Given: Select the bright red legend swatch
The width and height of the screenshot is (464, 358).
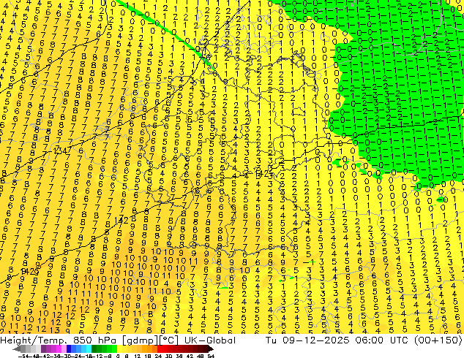Looking at the screenshot, I should tap(160, 349).
